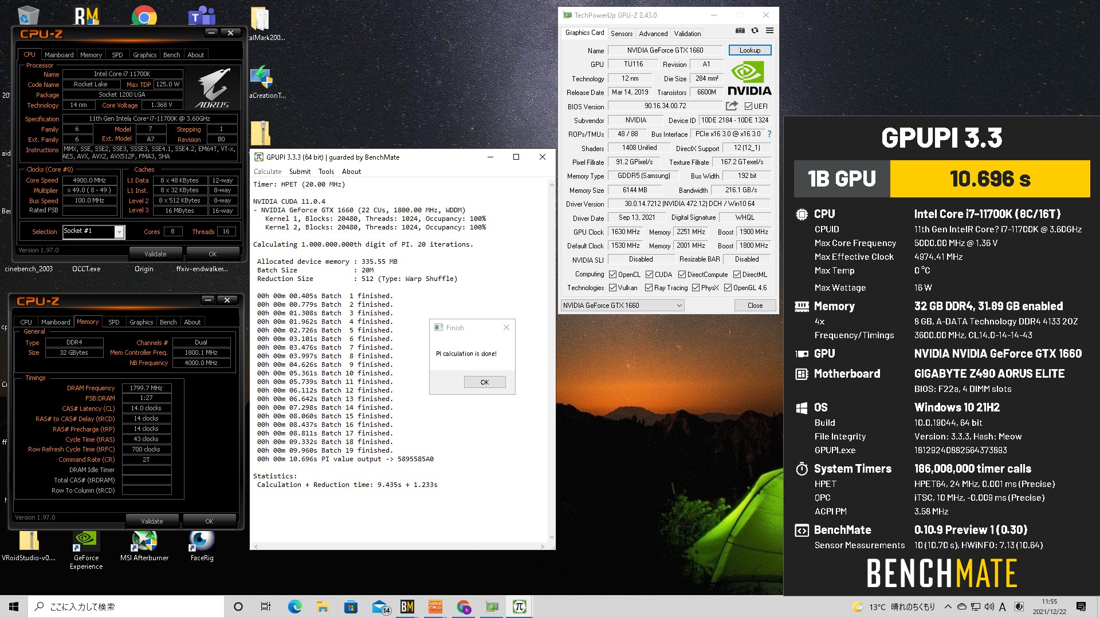Click the GPU-Z screenshot camera icon

click(x=740, y=31)
